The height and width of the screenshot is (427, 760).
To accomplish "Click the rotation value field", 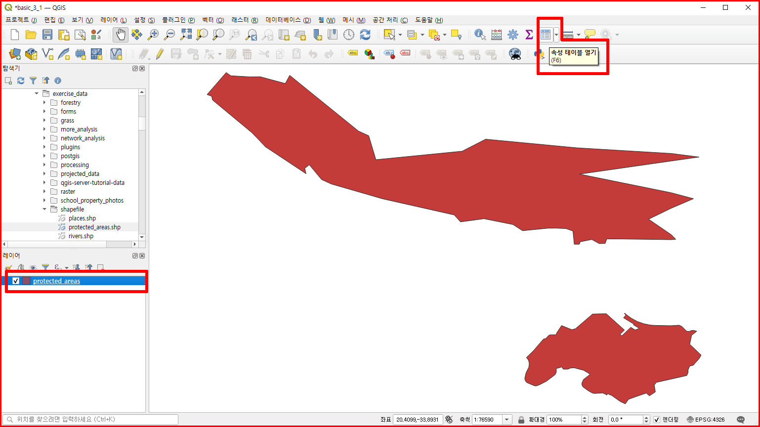I will [625, 420].
